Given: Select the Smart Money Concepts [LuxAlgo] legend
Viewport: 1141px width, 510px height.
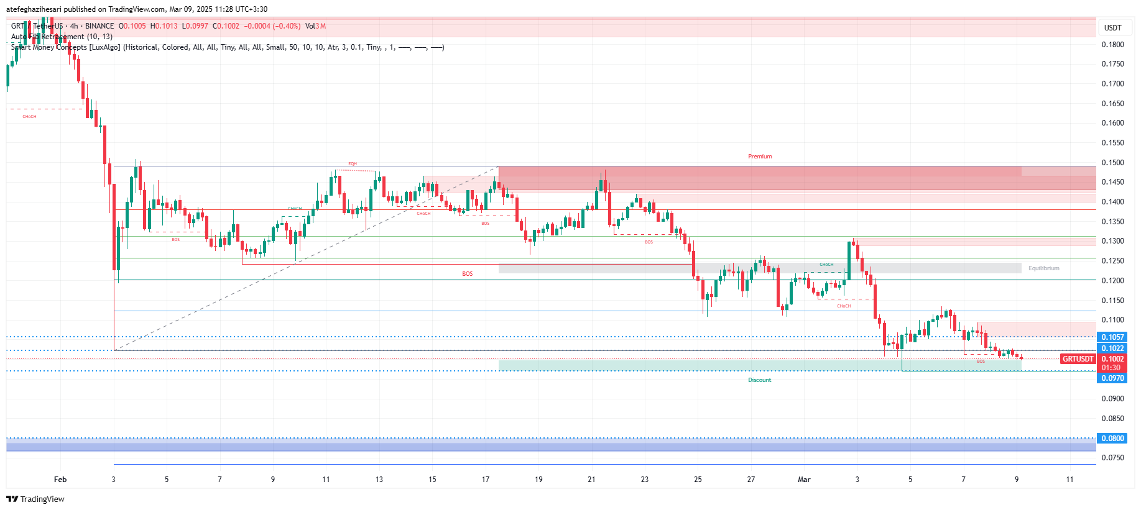Looking at the screenshot, I should pos(228,47).
